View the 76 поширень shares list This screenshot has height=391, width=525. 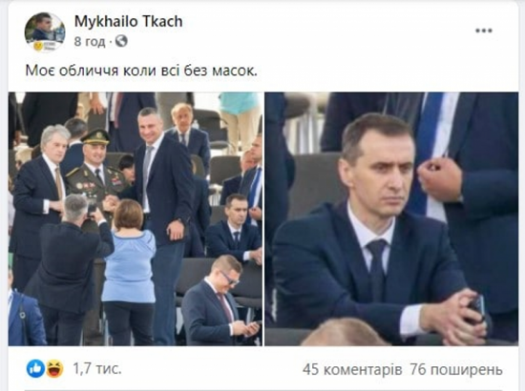click(x=456, y=370)
